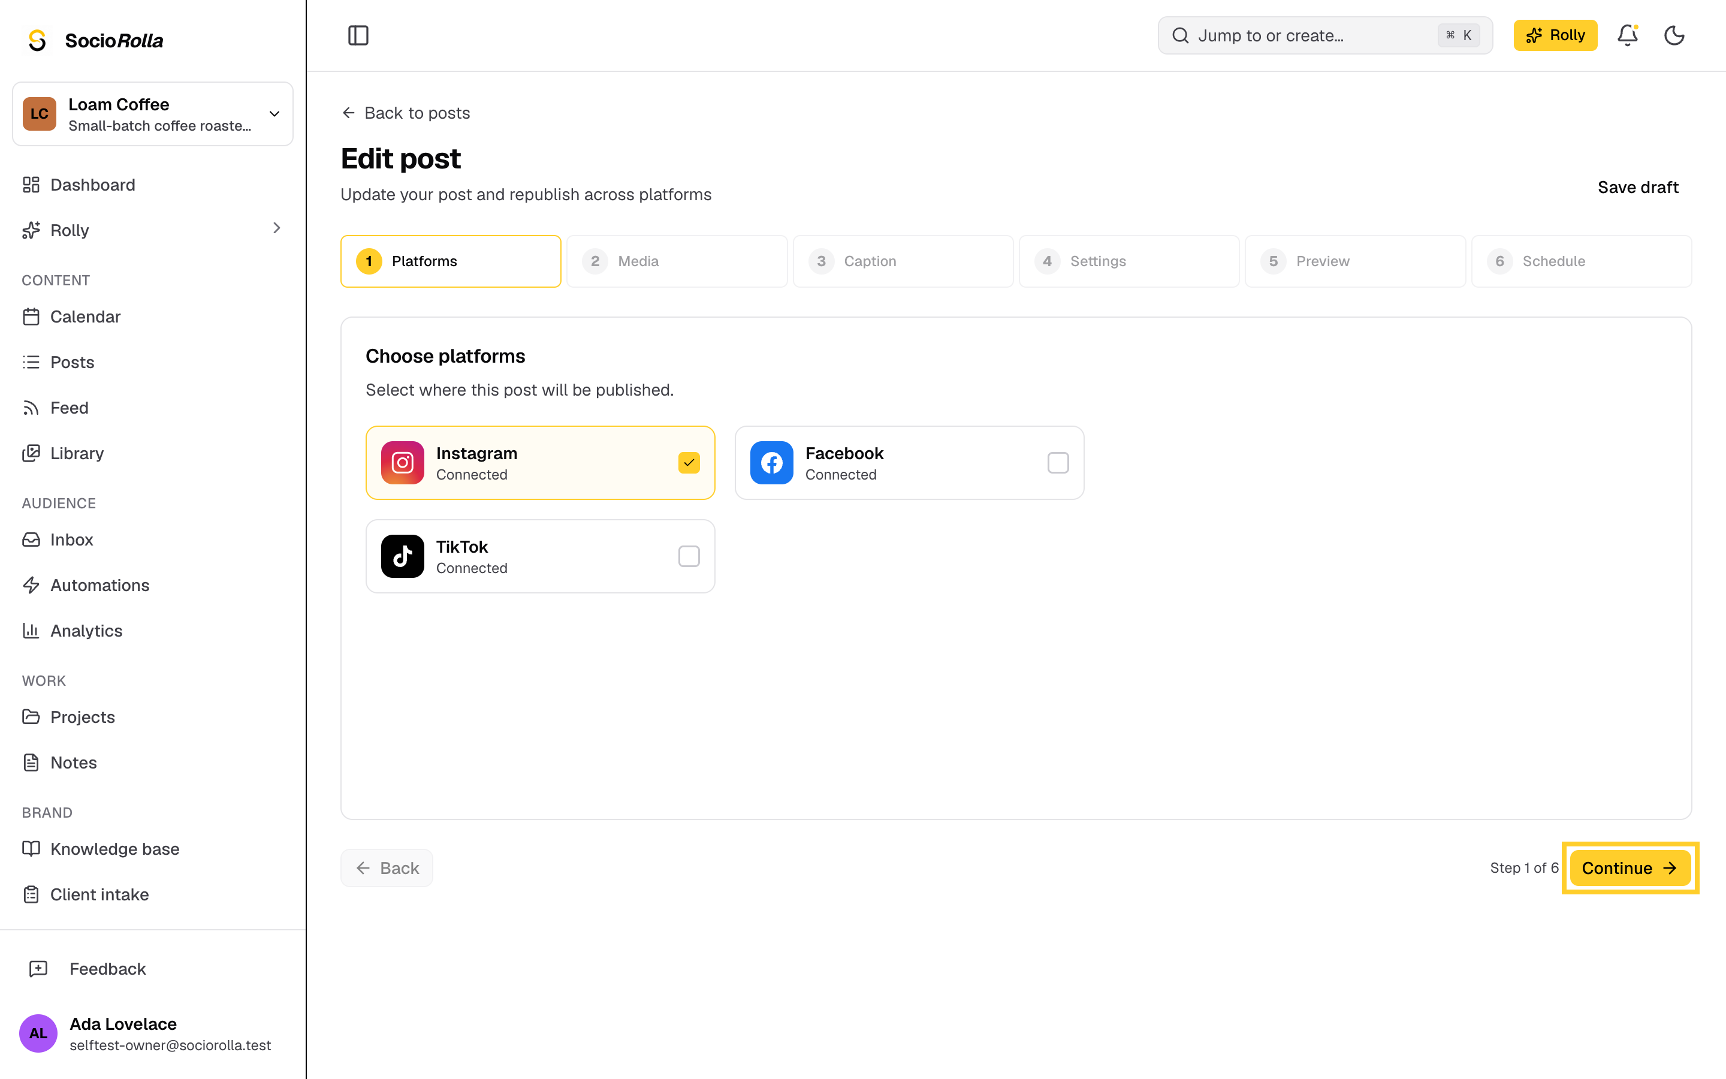Go to the Schedule step tab
This screenshot has height=1079, width=1726.
1581,261
